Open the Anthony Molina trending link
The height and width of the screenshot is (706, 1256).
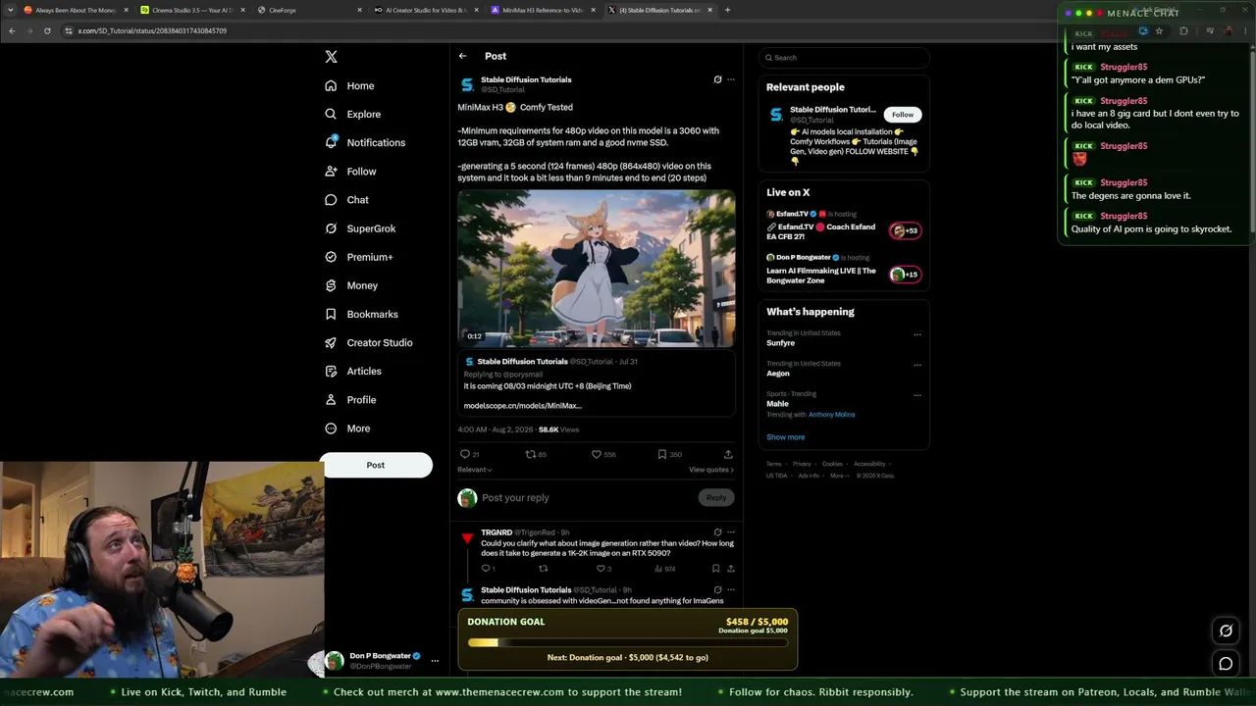pyautogui.click(x=831, y=415)
